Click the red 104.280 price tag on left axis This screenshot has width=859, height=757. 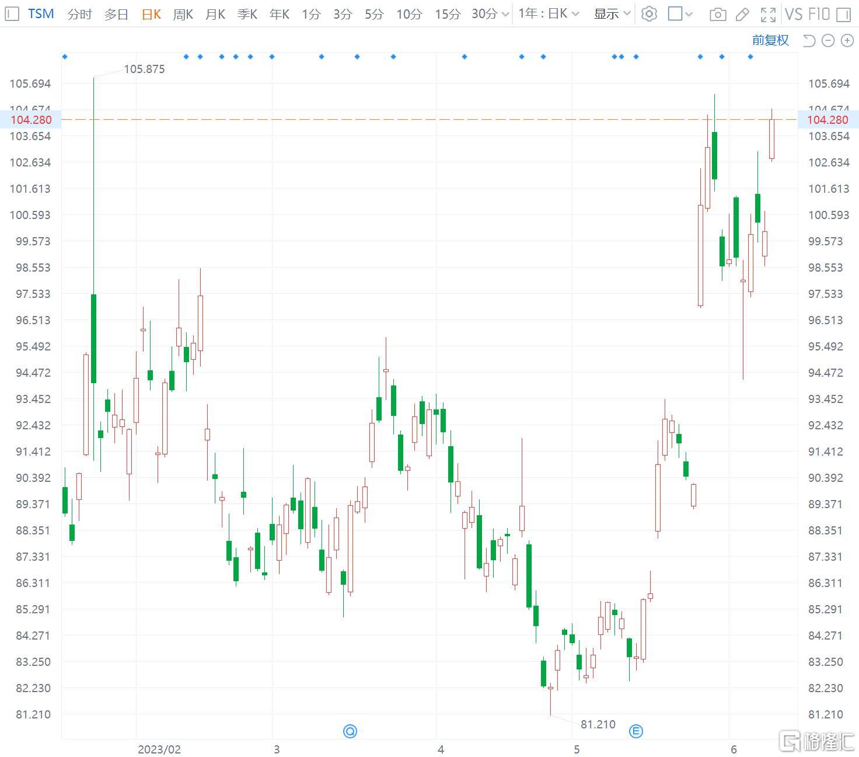(x=30, y=120)
